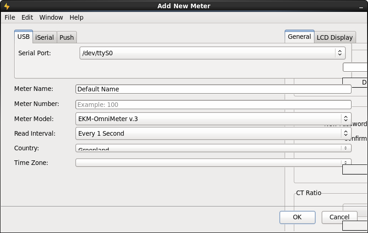Select the General tab
The image size is (368, 233).
pos(299,37)
